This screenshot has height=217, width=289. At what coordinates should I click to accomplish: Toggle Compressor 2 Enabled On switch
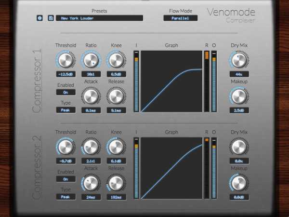pyautogui.click(x=66, y=179)
